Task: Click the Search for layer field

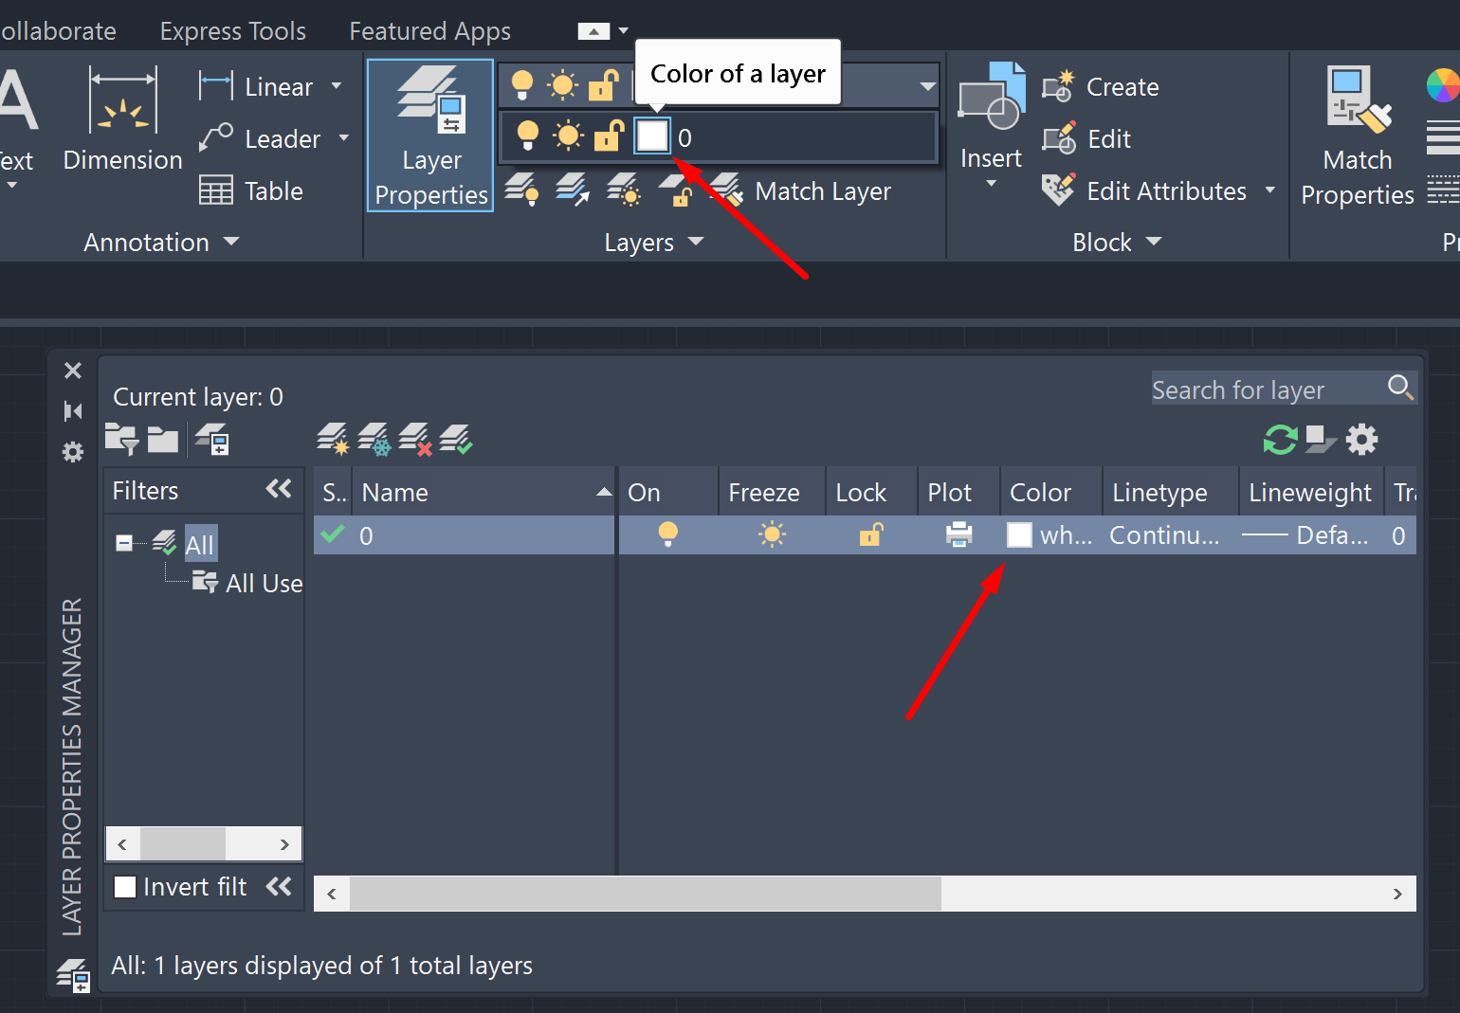Action: coord(1261,389)
